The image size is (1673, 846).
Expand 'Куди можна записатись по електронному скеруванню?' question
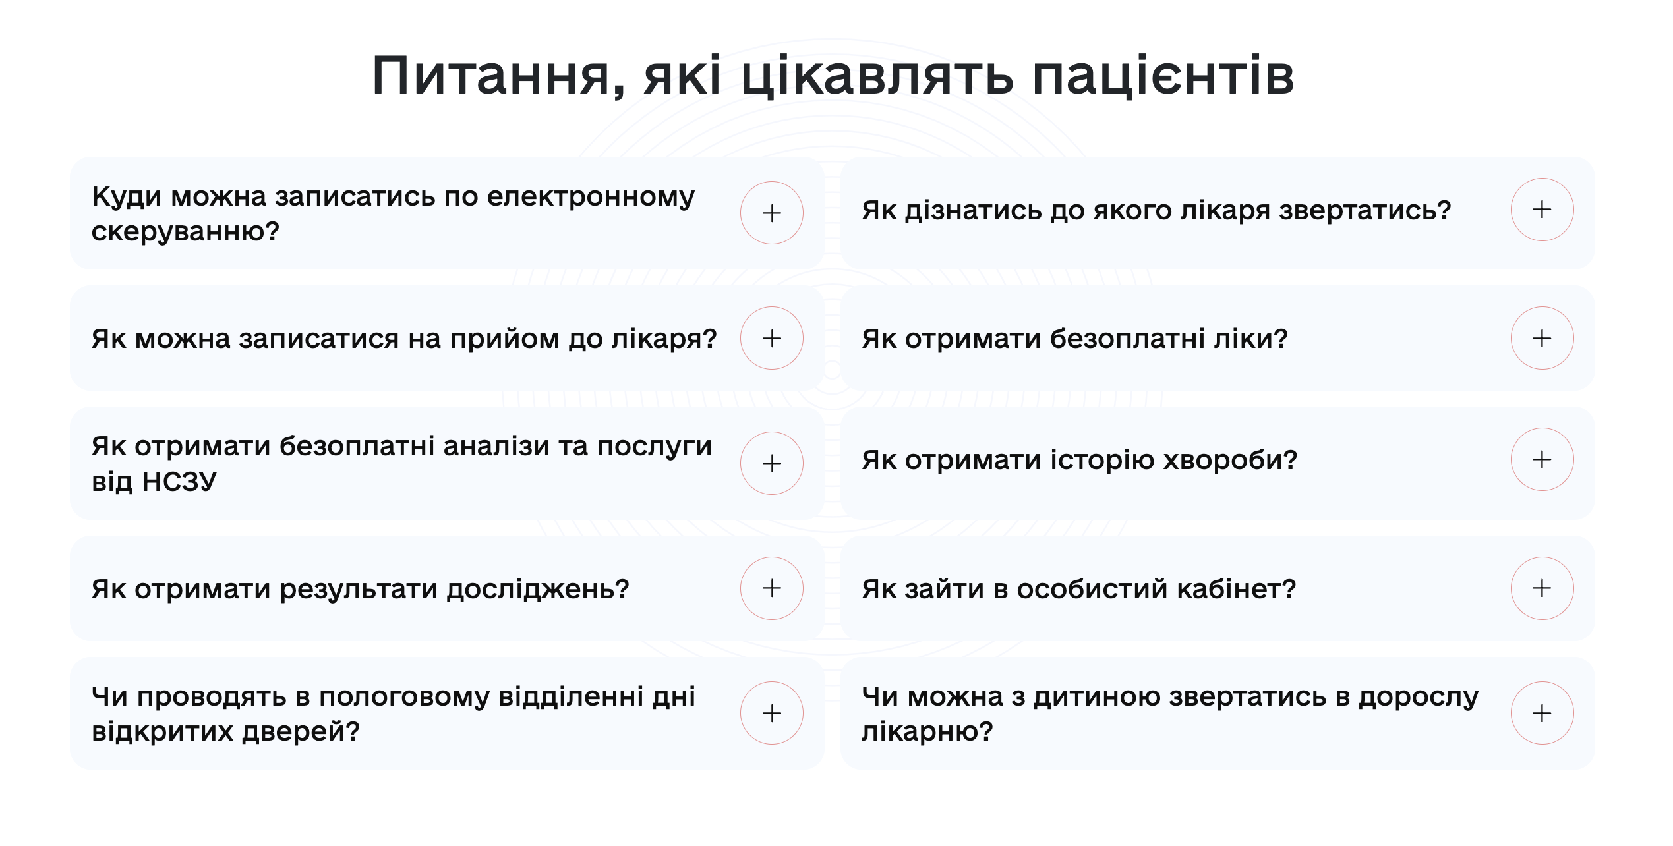pos(393,213)
